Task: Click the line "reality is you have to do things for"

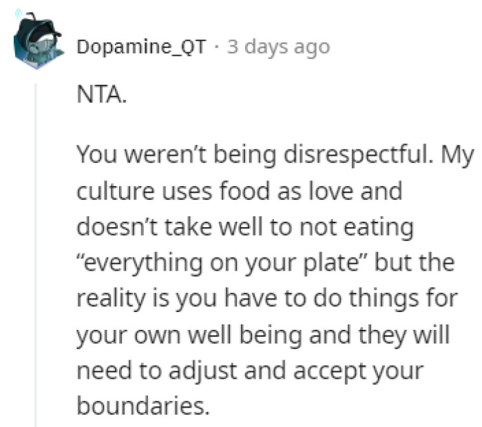Action: [267, 299]
